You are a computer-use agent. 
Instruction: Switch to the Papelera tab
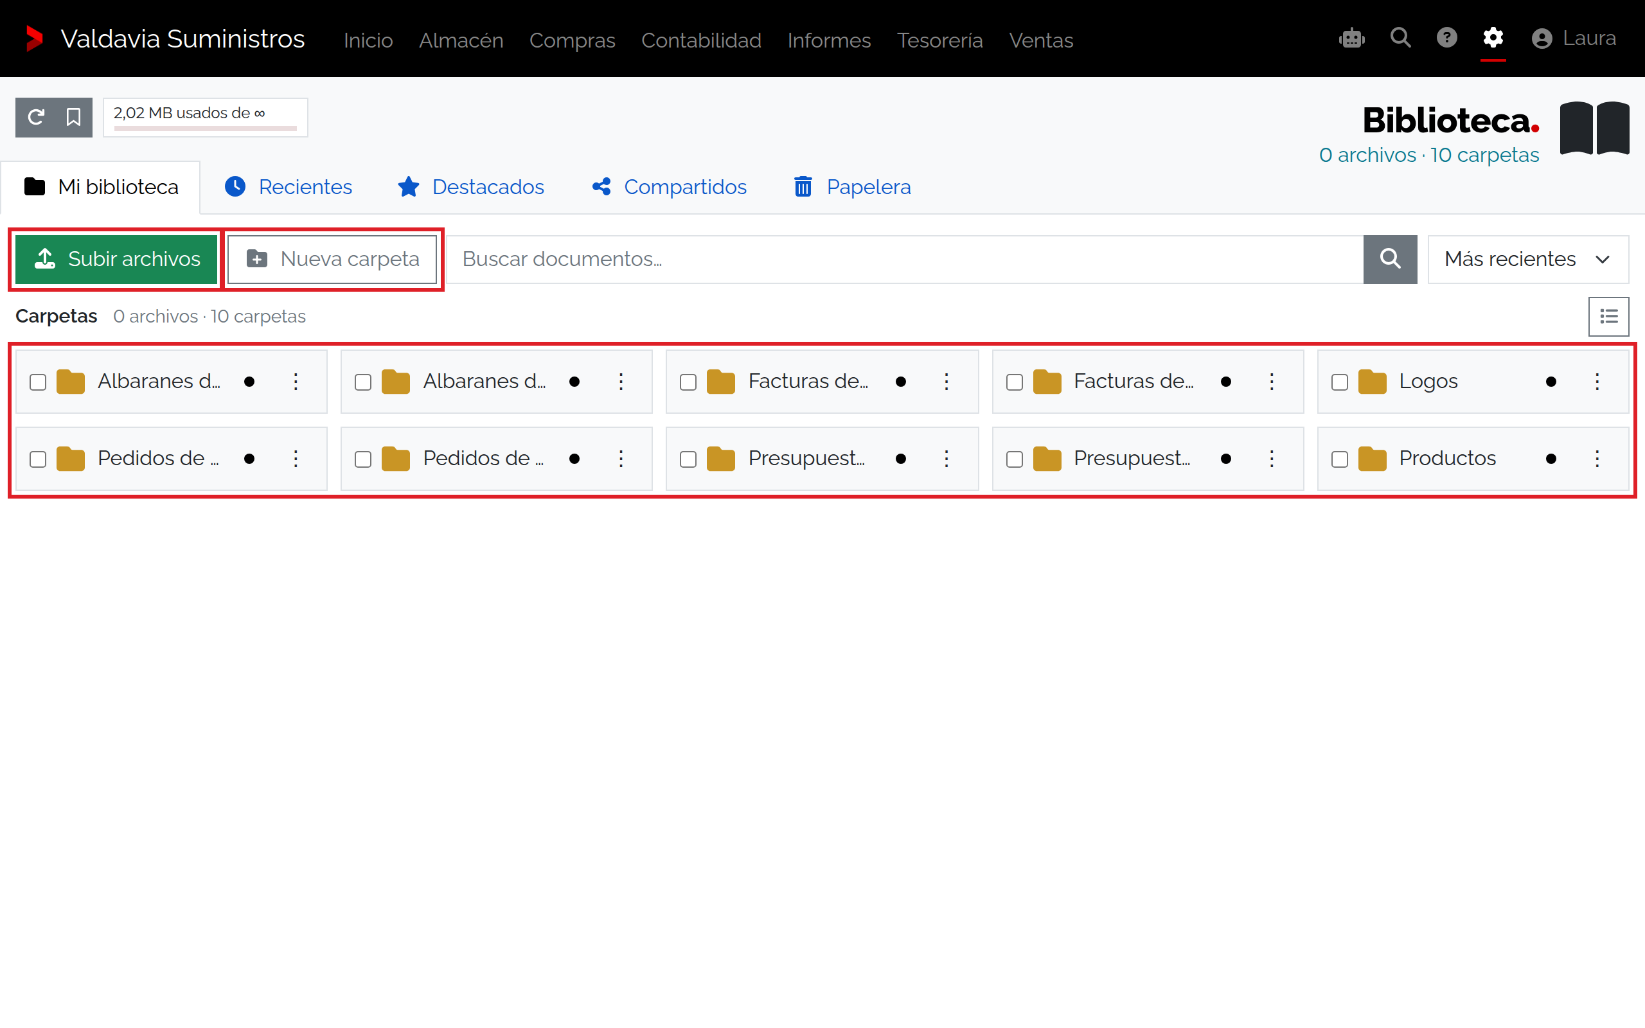[x=853, y=187]
